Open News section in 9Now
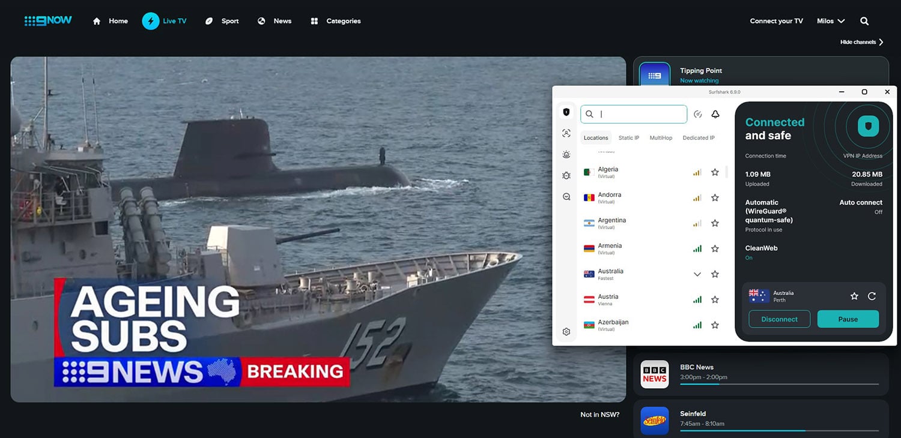This screenshot has width=901, height=438. pyautogui.click(x=275, y=21)
